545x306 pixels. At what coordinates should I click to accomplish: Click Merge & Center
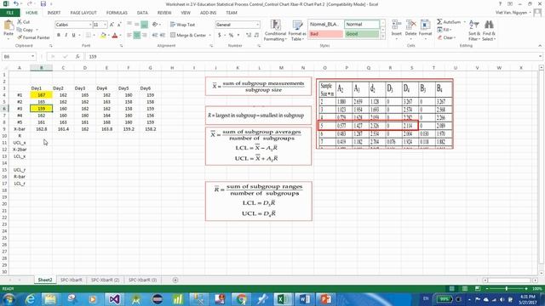[x=188, y=35]
